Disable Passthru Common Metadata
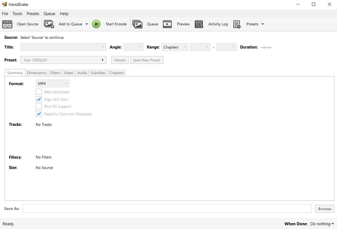 (x=39, y=114)
